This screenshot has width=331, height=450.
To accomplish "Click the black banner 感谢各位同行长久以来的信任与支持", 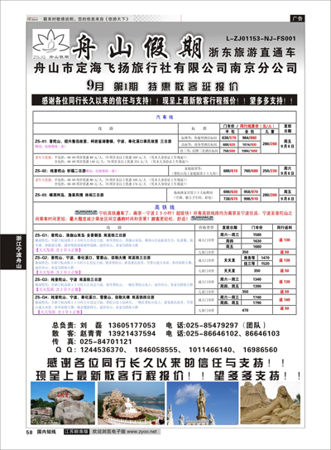I will tap(164, 100).
